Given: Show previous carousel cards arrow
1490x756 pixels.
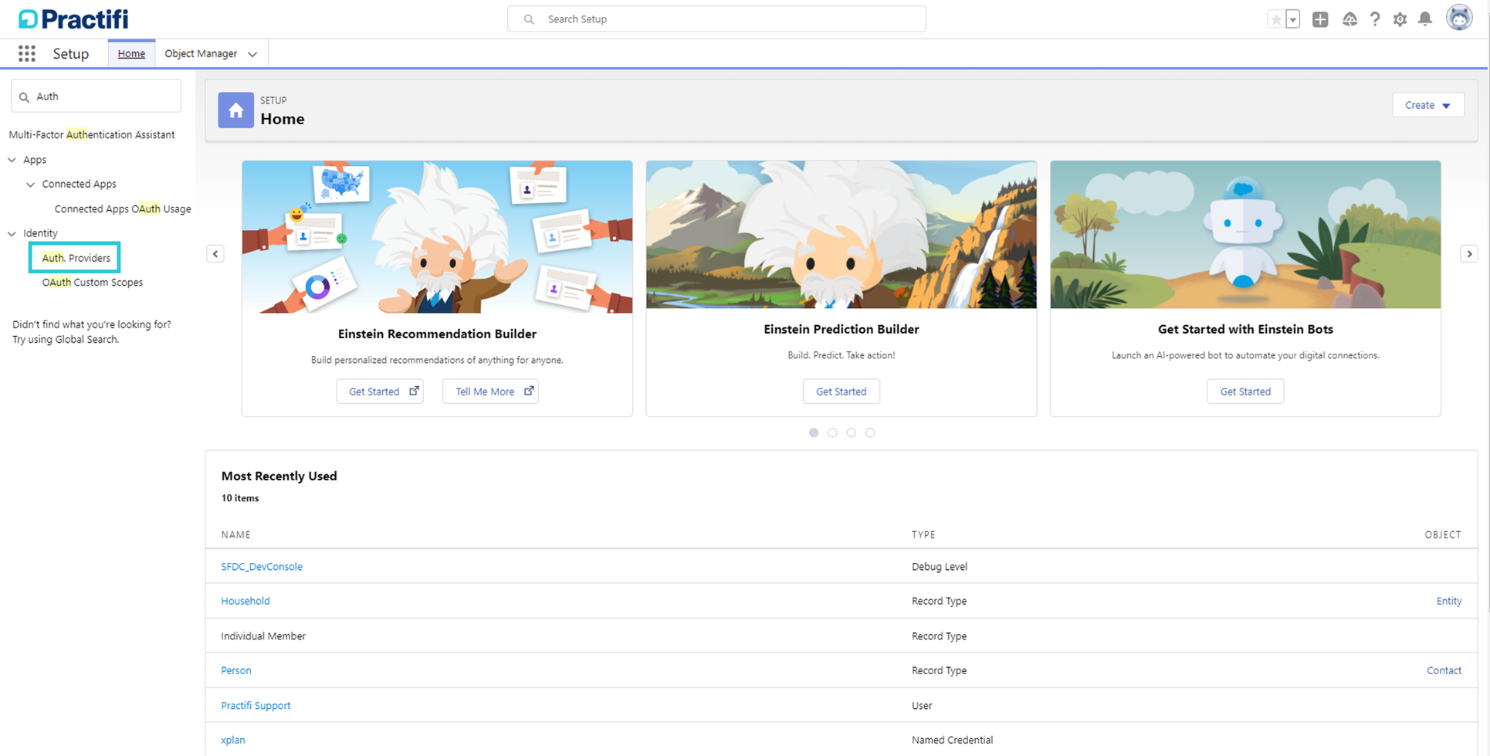Looking at the screenshot, I should [x=215, y=254].
